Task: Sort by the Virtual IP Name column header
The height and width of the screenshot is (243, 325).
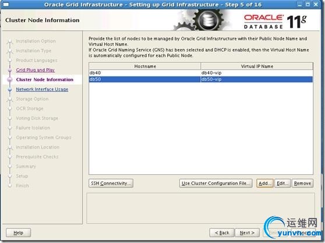Action: click(257, 66)
